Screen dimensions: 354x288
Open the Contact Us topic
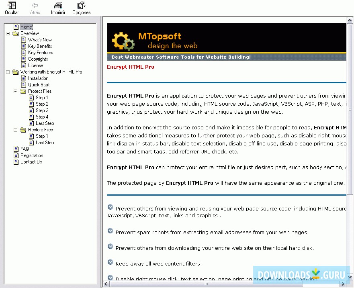(31, 162)
